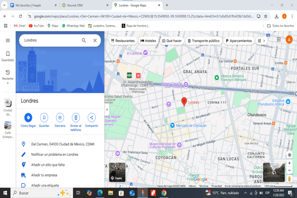
Task: Open Todos los favoritos folder
Action: coord(280,26)
